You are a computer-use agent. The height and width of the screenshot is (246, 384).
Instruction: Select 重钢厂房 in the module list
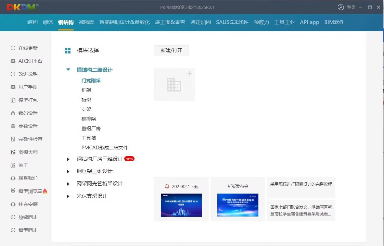point(91,128)
